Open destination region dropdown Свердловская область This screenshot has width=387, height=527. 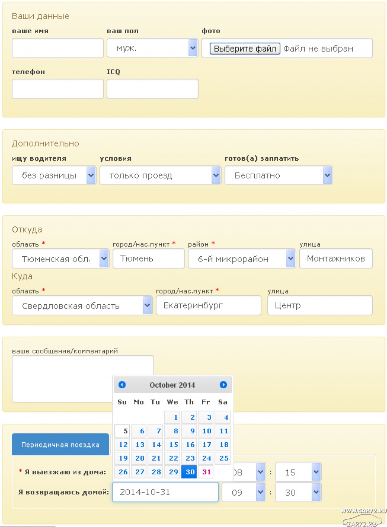82,305
